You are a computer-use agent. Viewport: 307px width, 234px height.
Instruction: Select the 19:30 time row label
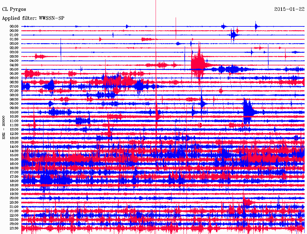[x=14, y=194]
